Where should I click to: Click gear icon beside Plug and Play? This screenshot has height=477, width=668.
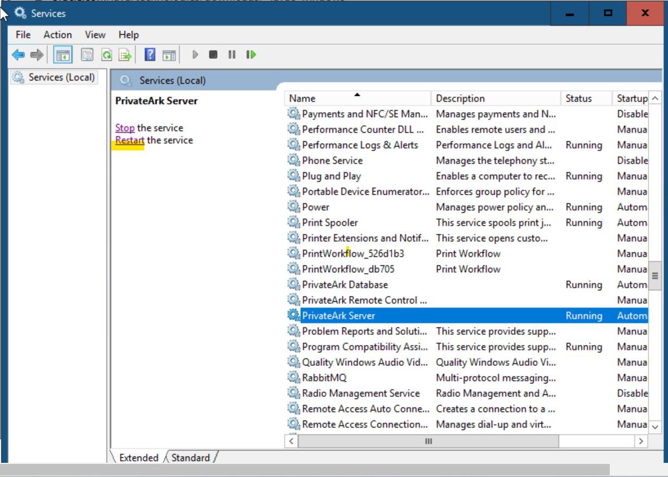294,176
